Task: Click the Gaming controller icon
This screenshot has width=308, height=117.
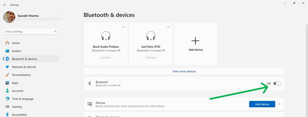Action: (x=8, y=107)
